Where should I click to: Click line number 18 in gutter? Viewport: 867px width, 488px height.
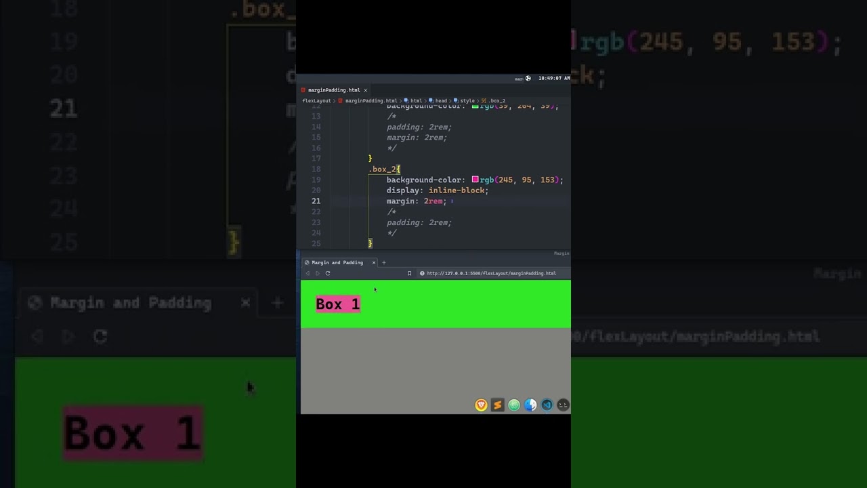(x=316, y=169)
